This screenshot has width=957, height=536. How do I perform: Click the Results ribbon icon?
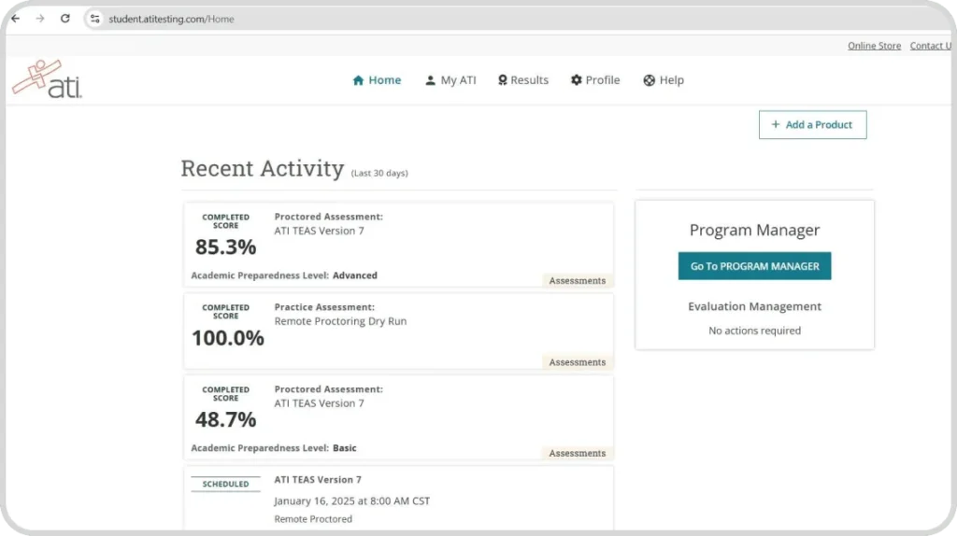502,80
